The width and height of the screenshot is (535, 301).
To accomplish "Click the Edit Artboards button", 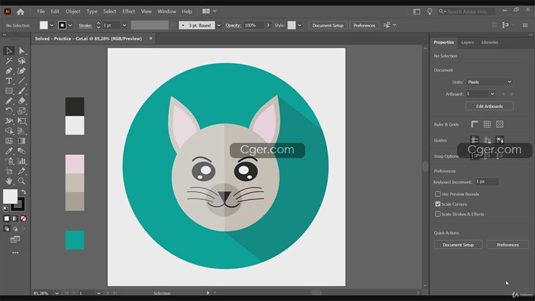I will click(x=489, y=106).
